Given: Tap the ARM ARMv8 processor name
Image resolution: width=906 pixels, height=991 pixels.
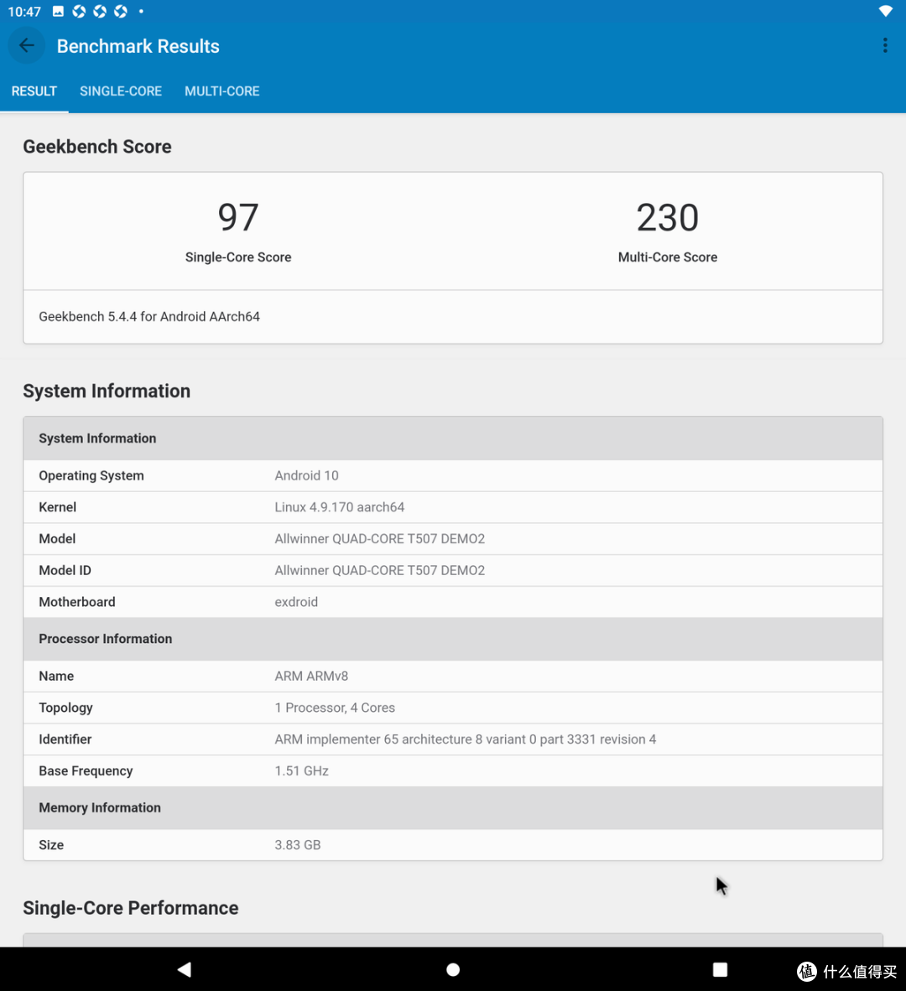Looking at the screenshot, I should pyautogui.click(x=311, y=676).
